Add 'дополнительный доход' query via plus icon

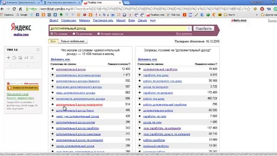52,69
